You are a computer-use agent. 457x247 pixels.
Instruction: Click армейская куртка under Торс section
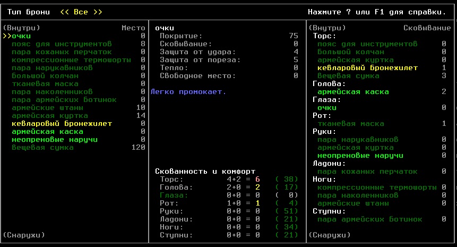coord(355,60)
